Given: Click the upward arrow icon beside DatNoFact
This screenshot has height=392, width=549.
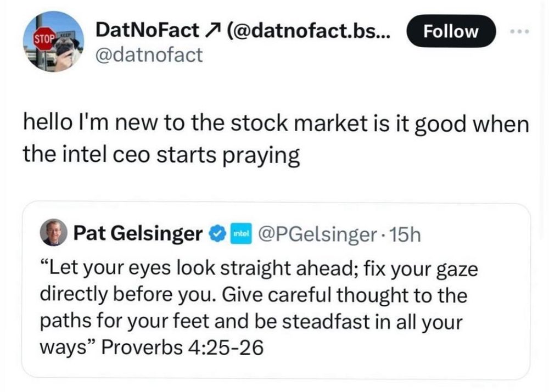Looking at the screenshot, I should [210, 31].
